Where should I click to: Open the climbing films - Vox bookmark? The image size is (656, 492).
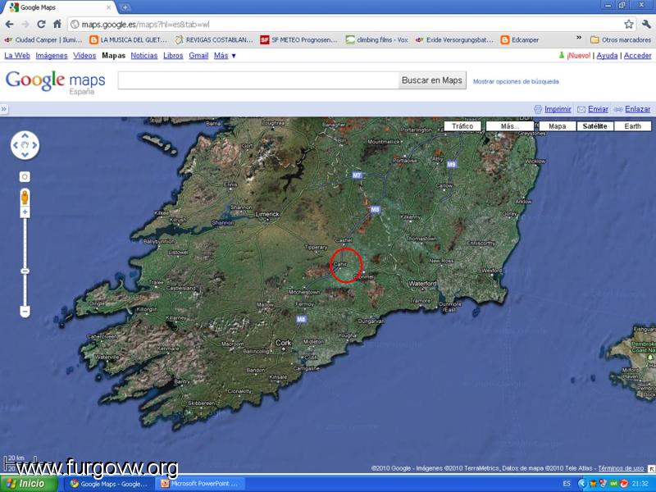tap(376, 39)
